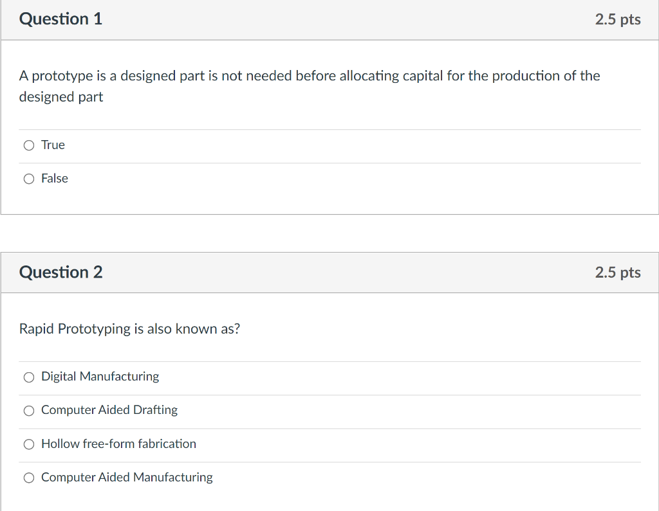Click the Digital Manufacturing answer text
Screen dimensions: 659x511
click(x=100, y=377)
